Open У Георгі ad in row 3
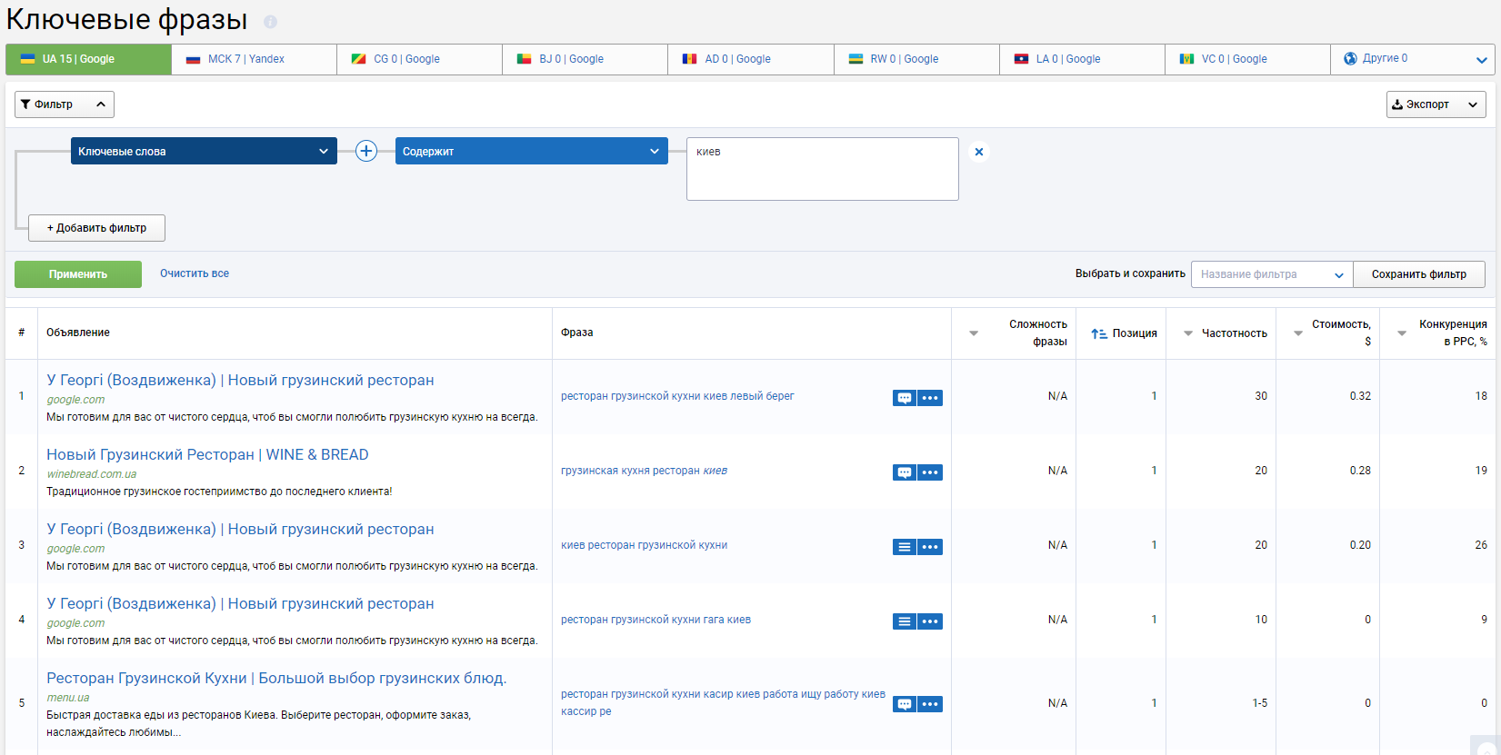 (240, 530)
